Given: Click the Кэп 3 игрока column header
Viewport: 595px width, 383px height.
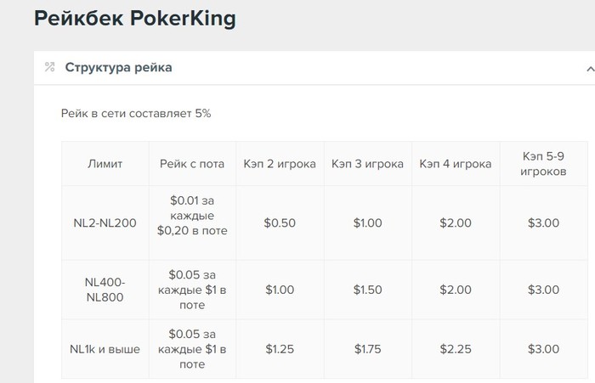Looking at the screenshot, I should point(367,164).
